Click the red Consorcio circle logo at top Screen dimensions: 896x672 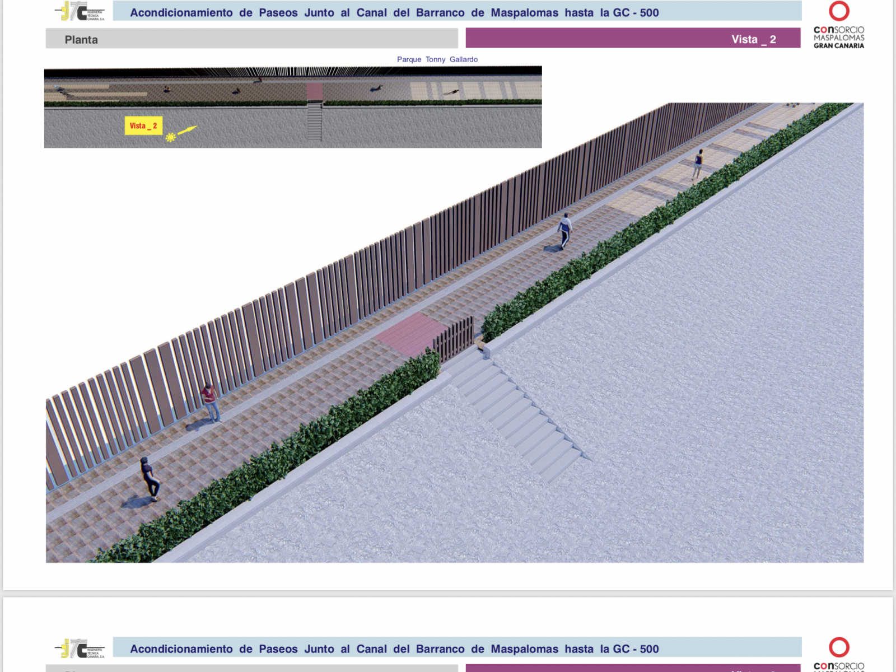[839, 11]
